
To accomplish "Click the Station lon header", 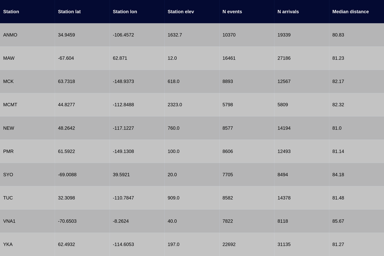I will click(125, 12).
